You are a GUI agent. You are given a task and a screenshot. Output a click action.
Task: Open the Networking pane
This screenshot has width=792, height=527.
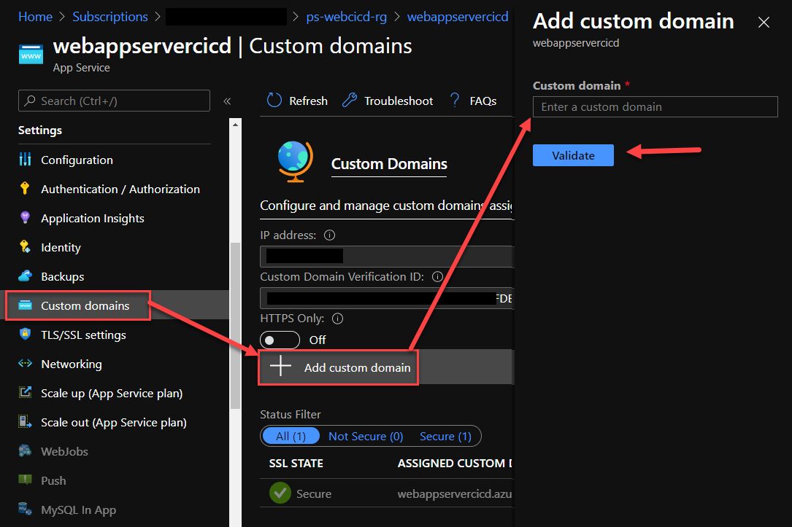coord(69,364)
